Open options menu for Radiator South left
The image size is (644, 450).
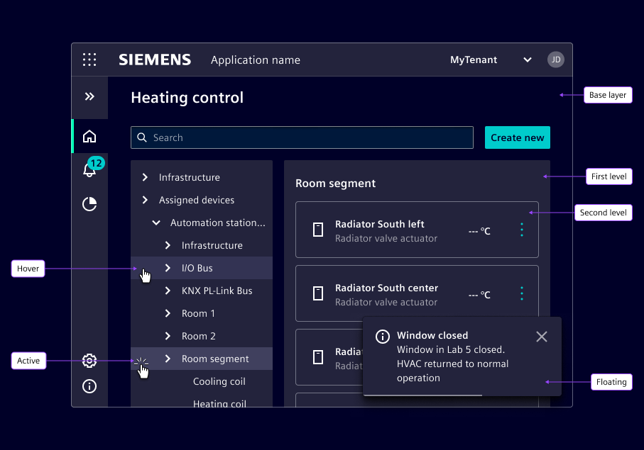(x=522, y=230)
